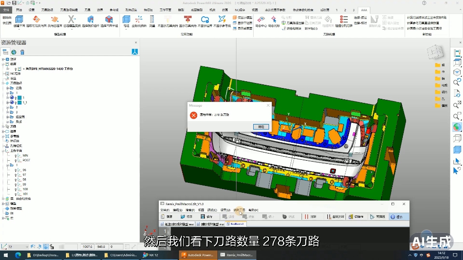Click the blue arrow select icon in right toolbar

pyautogui.click(x=457, y=161)
